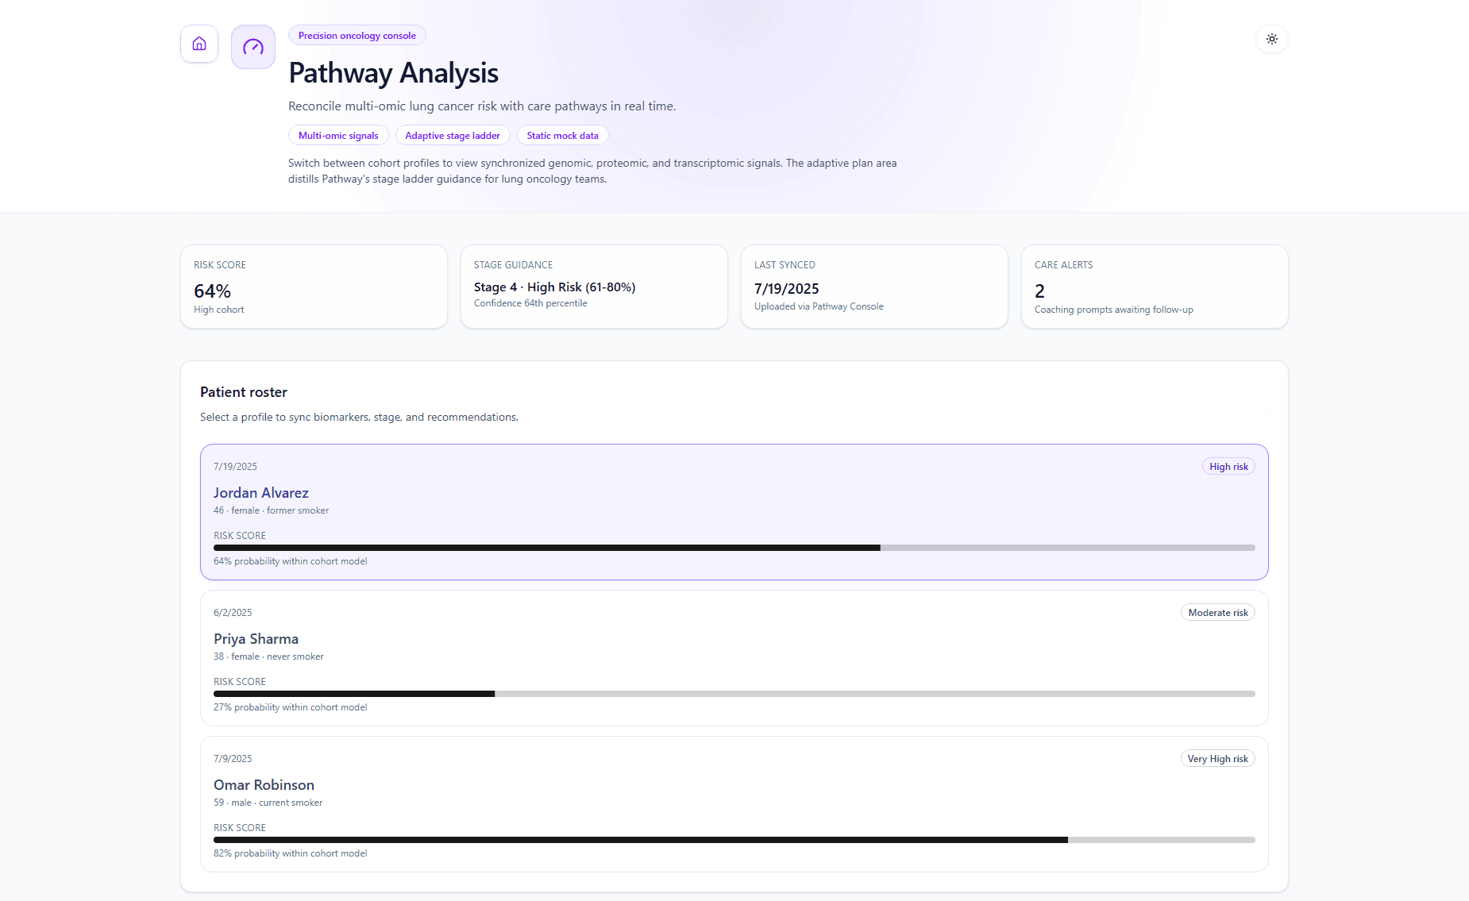This screenshot has width=1469, height=901.
Task: Click Jordan Alvarez risk score progress bar
Action: [733, 547]
